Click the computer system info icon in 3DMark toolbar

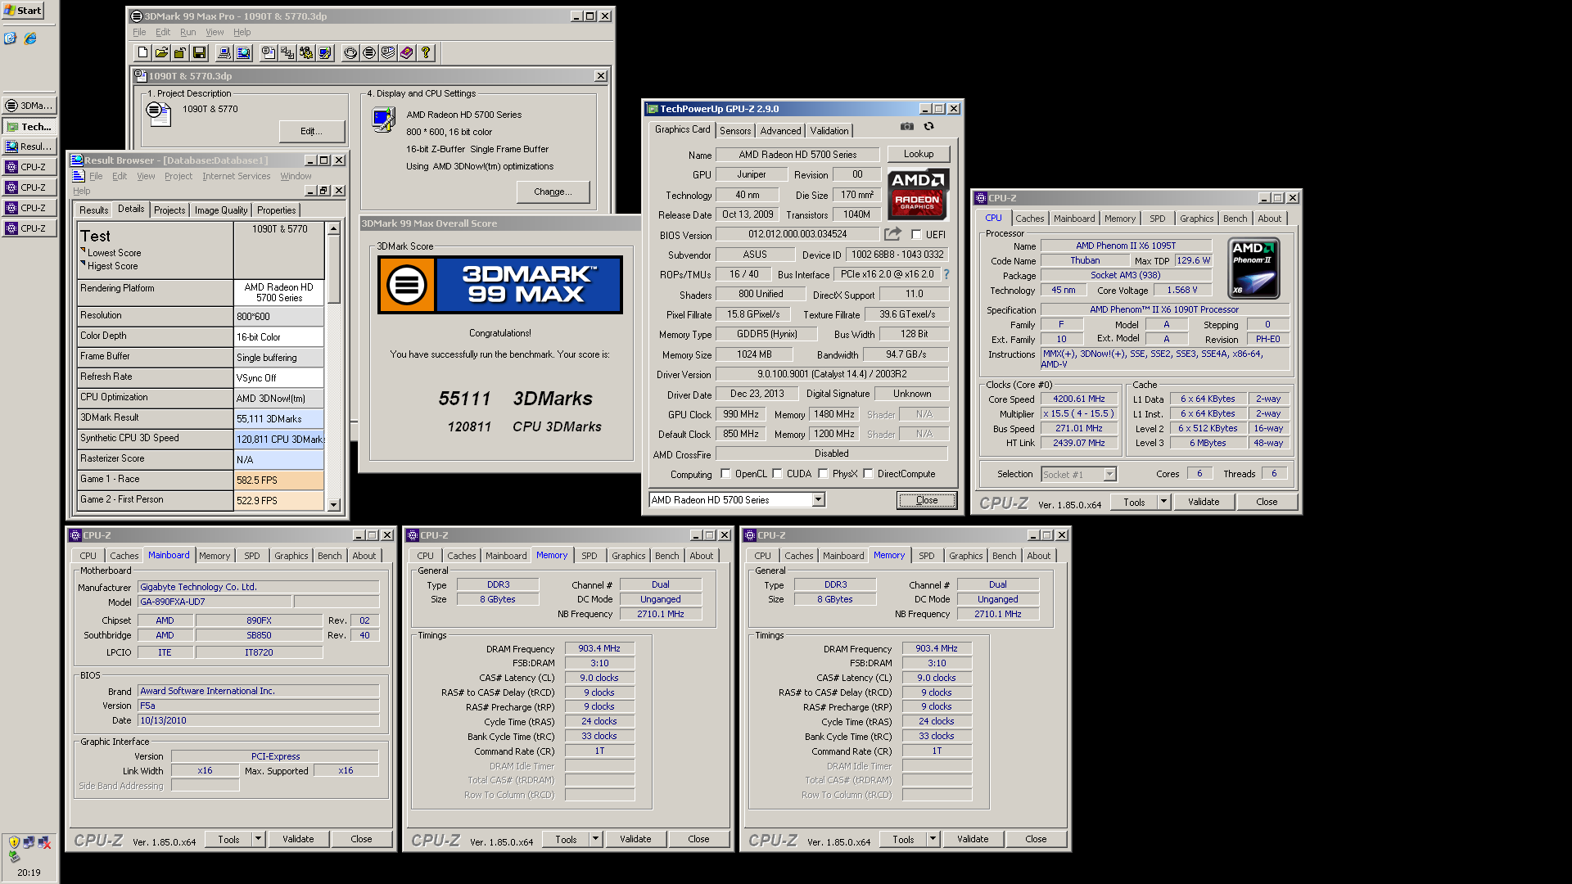pyautogui.click(x=224, y=53)
